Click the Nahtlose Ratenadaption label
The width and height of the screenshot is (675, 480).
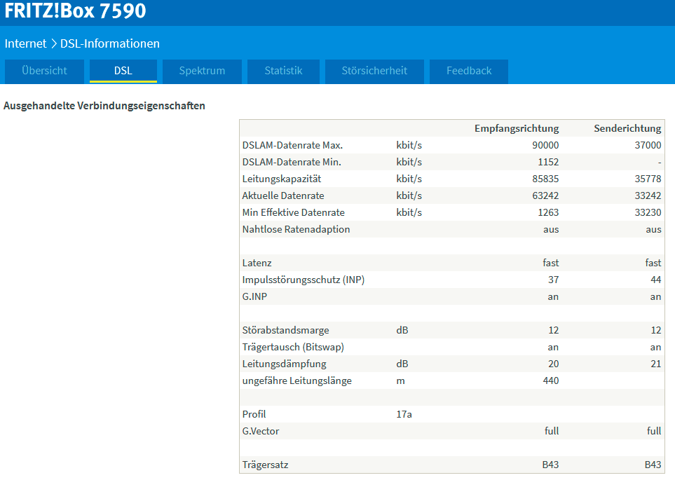click(296, 229)
